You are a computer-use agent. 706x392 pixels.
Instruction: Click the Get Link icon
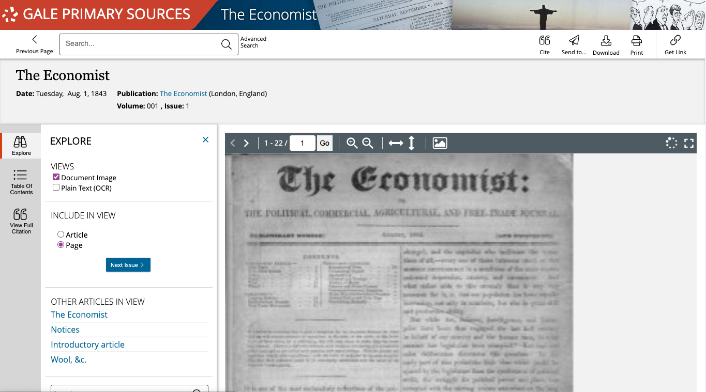tap(675, 45)
